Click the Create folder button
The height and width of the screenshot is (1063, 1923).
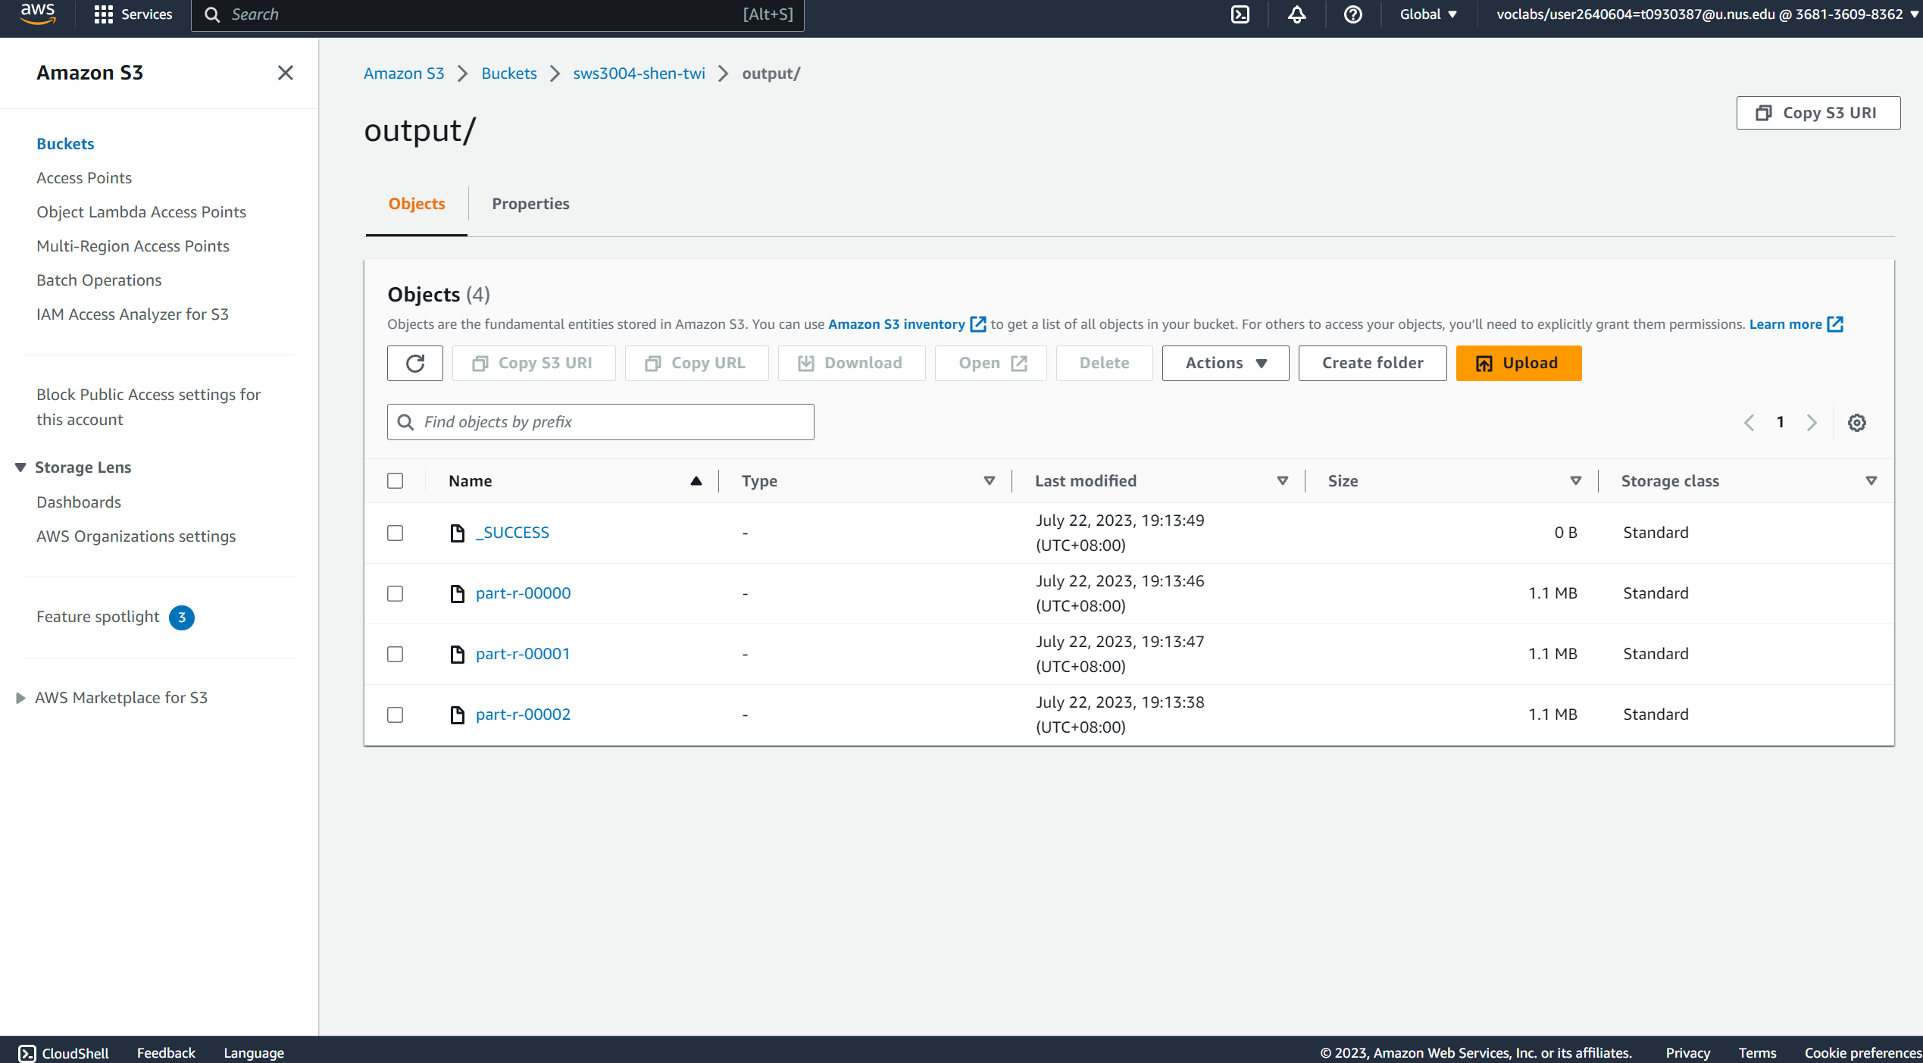tap(1372, 364)
